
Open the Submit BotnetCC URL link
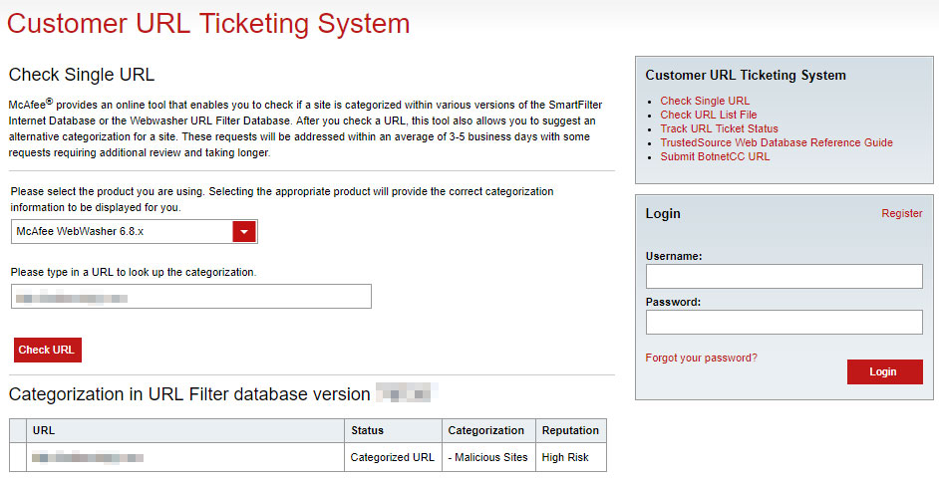pyautogui.click(x=715, y=156)
